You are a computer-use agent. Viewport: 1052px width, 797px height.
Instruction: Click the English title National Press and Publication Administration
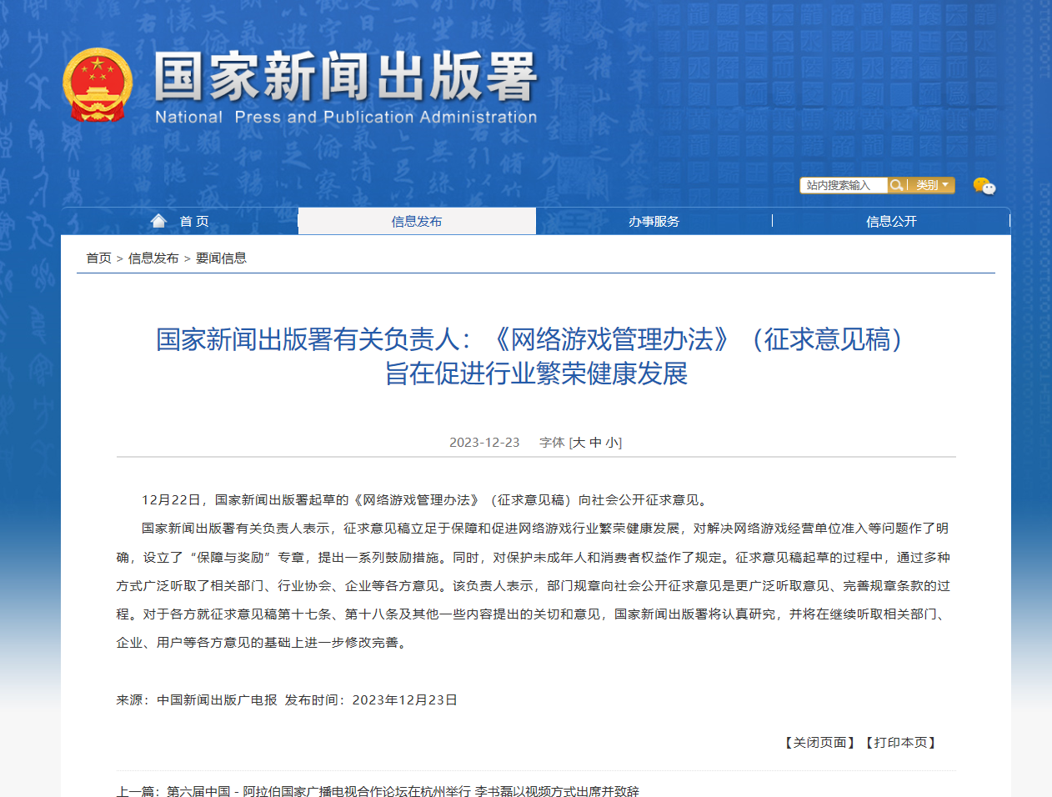[346, 118]
